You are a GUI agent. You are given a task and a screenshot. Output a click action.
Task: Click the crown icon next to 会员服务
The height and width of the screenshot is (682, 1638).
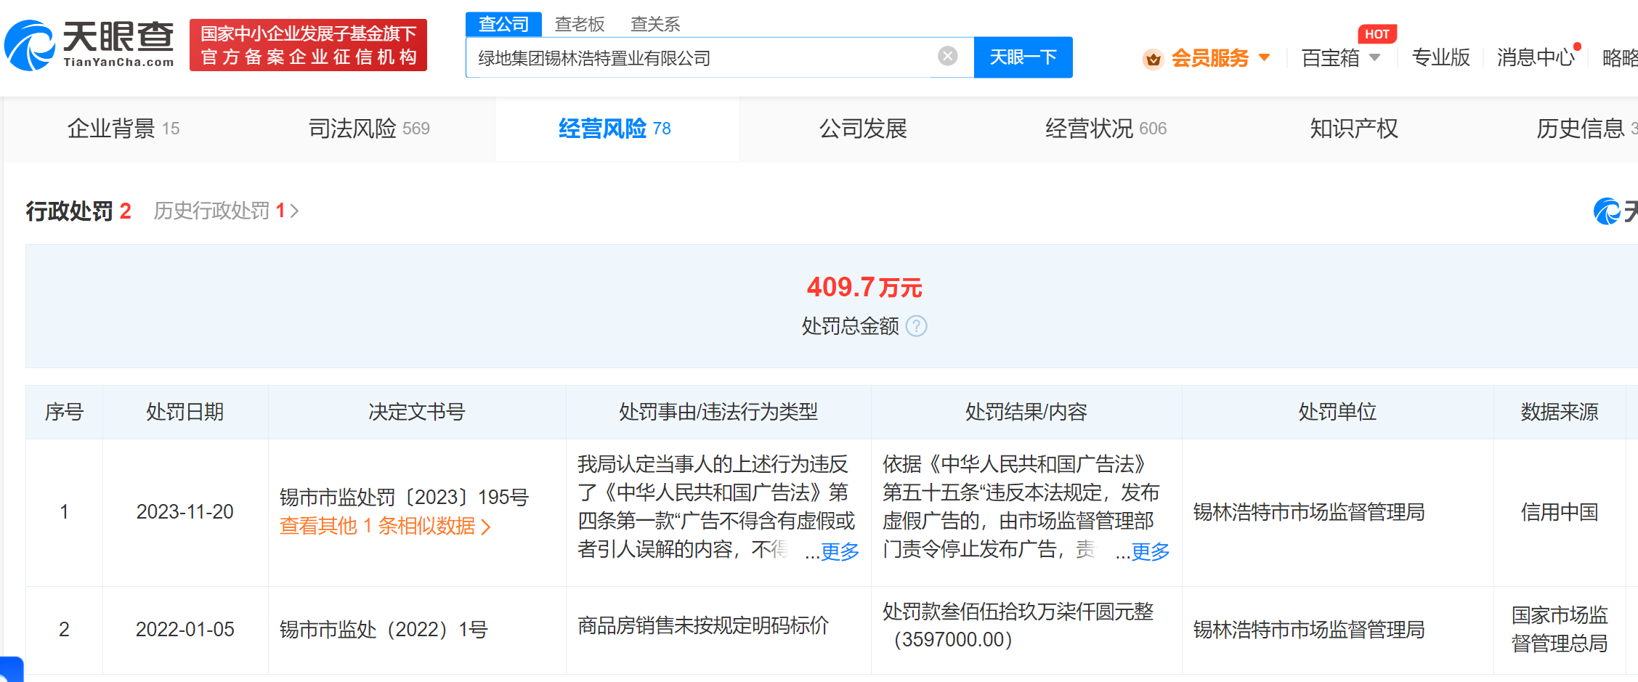[x=1153, y=59]
